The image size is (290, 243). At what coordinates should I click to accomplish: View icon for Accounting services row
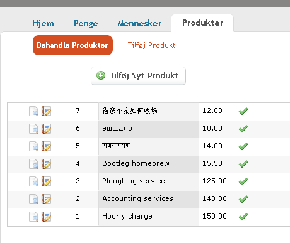tap(33, 199)
